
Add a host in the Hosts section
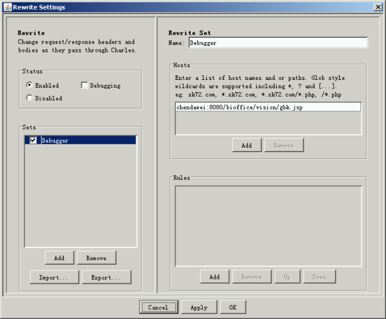247,145
